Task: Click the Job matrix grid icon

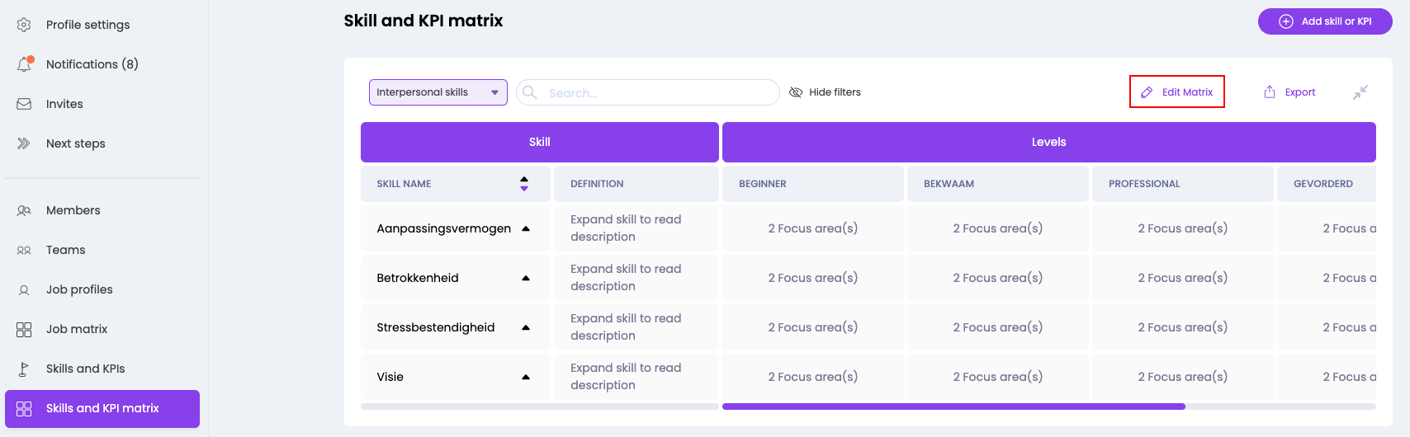Action: pyautogui.click(x=24, y=329)
